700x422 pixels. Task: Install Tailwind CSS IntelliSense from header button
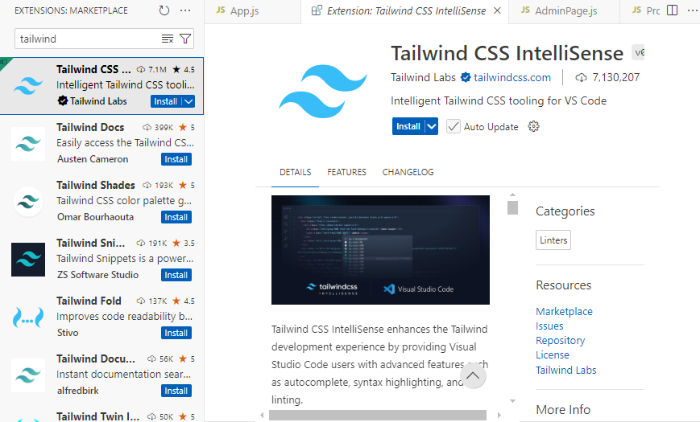[408, 126]
